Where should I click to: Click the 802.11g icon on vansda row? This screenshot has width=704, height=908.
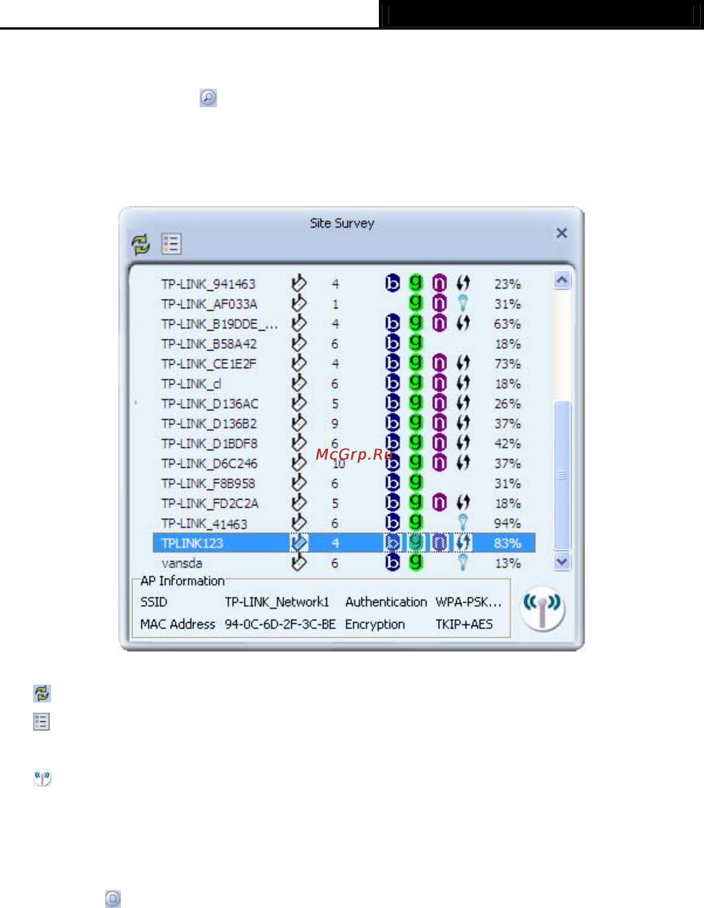tap(415, 562)
